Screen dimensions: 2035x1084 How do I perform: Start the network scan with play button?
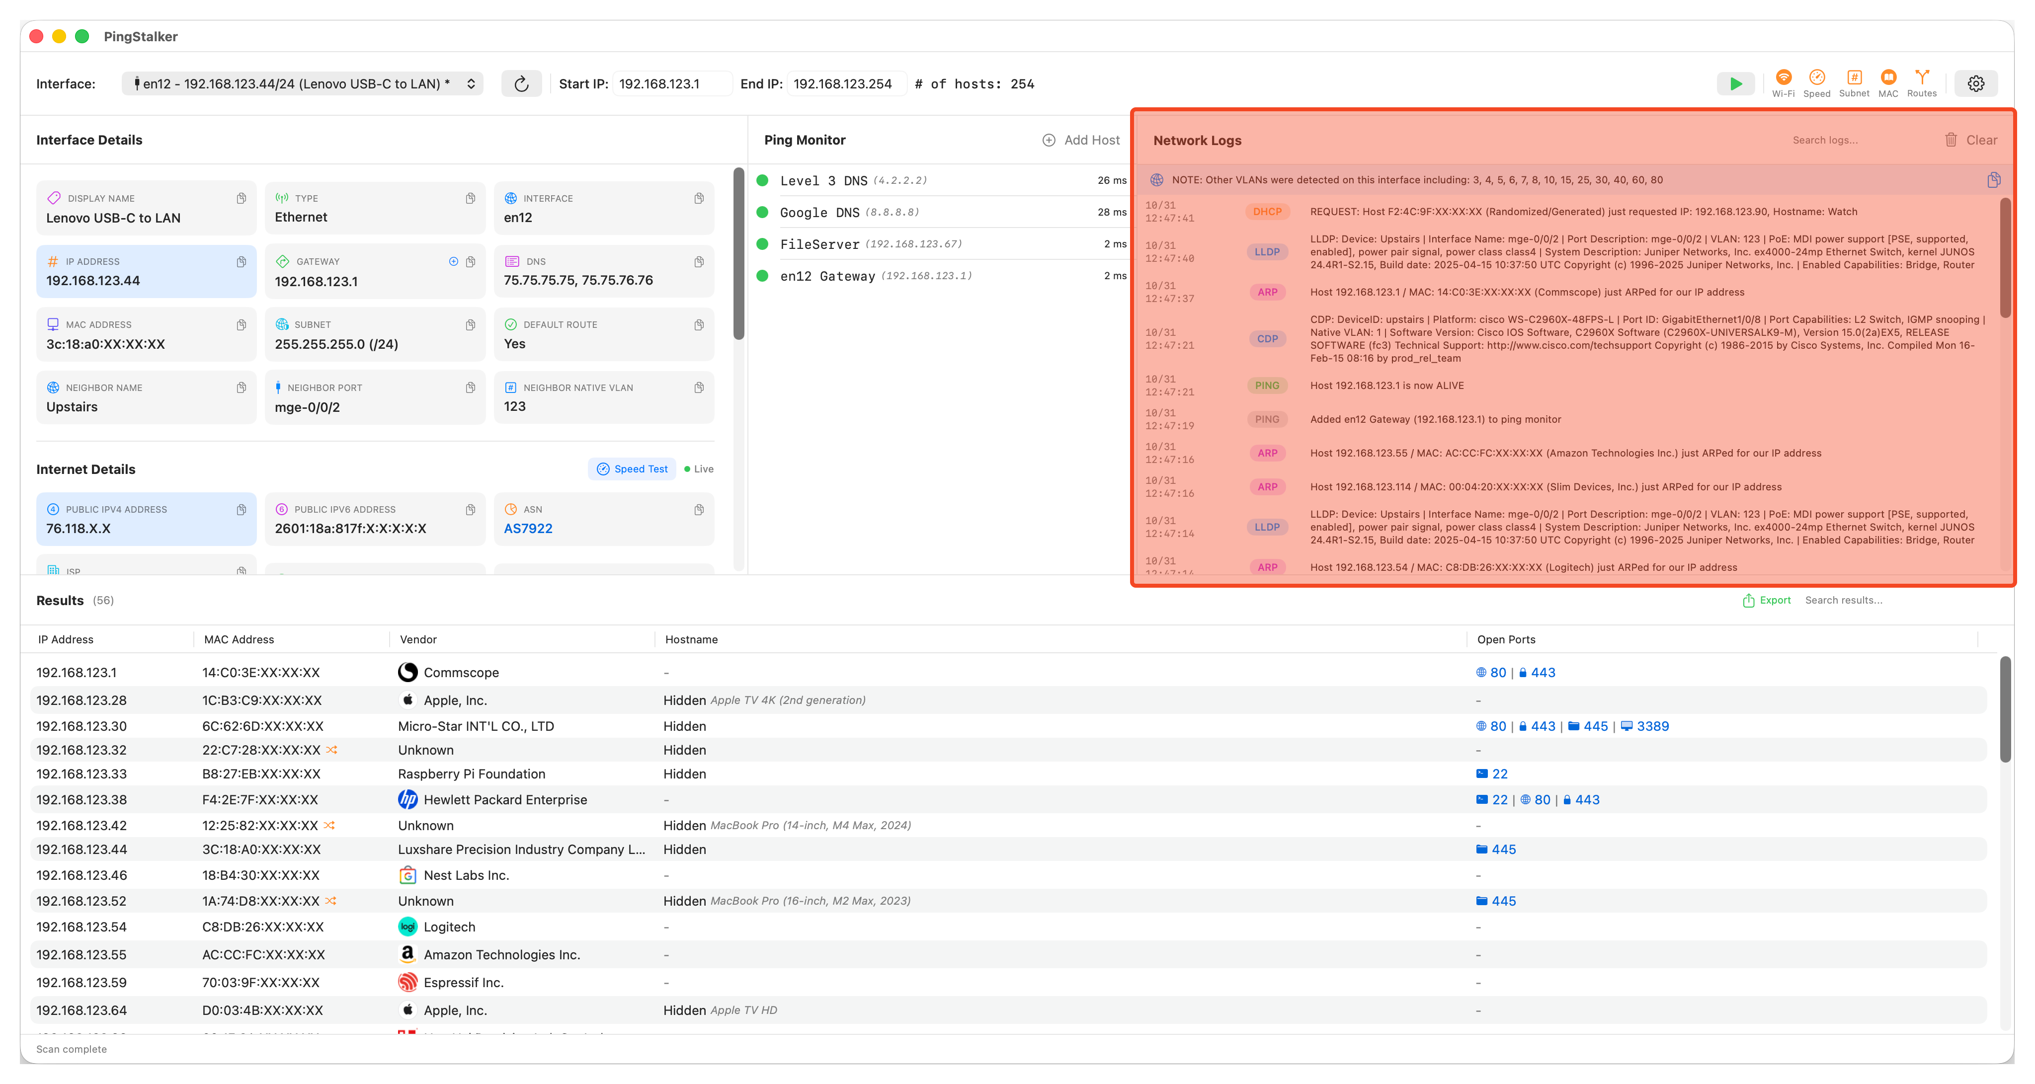[x=1735, y=83]
